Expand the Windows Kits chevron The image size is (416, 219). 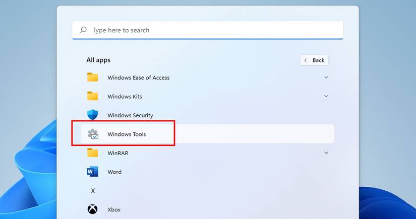click(326, 96)
